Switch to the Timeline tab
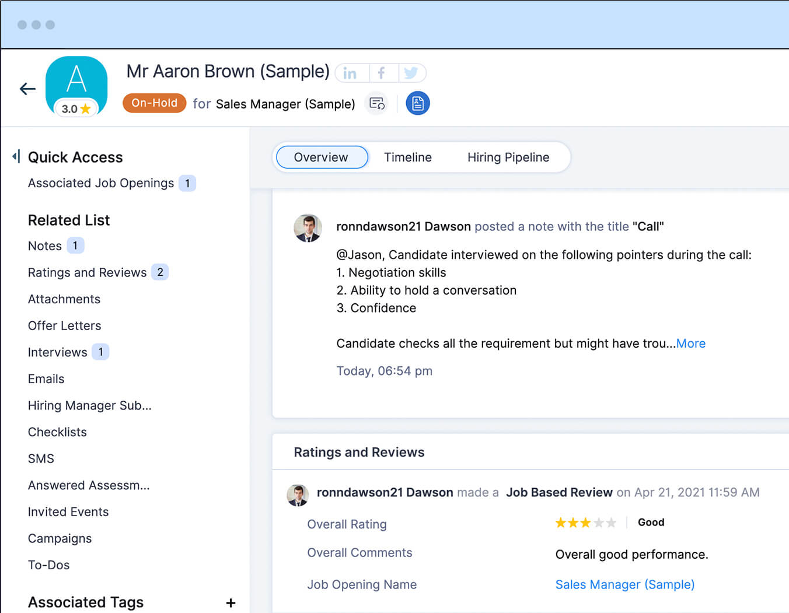 click(x=407, y=157)
